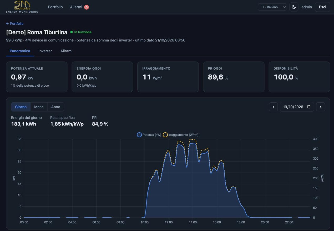Click the Irraggiamento 11 W/m² card

tap(168, 77)
